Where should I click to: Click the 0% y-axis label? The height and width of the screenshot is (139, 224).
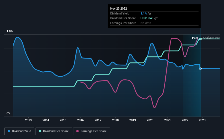click(x=8, y=113)
